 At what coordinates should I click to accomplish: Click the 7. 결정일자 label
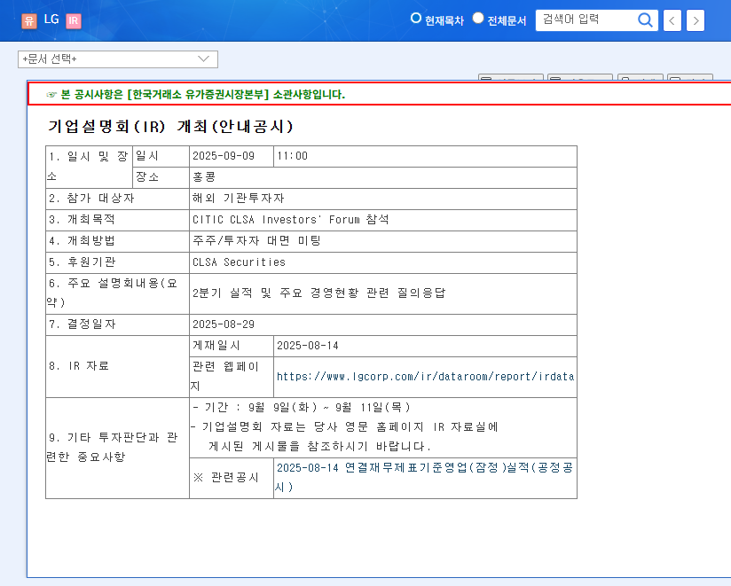82,324
